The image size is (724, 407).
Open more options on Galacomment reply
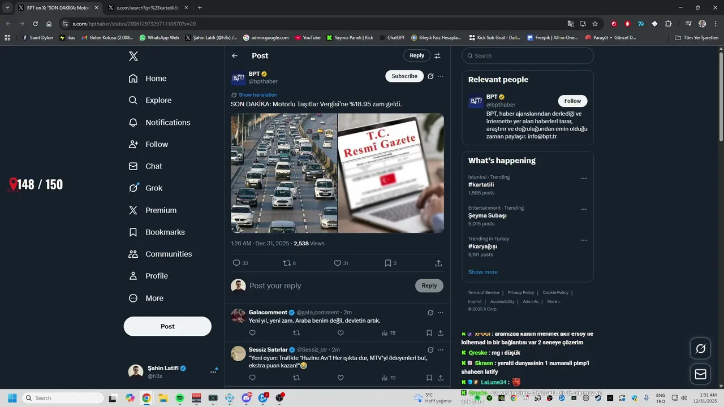click(x=441, y=313)
